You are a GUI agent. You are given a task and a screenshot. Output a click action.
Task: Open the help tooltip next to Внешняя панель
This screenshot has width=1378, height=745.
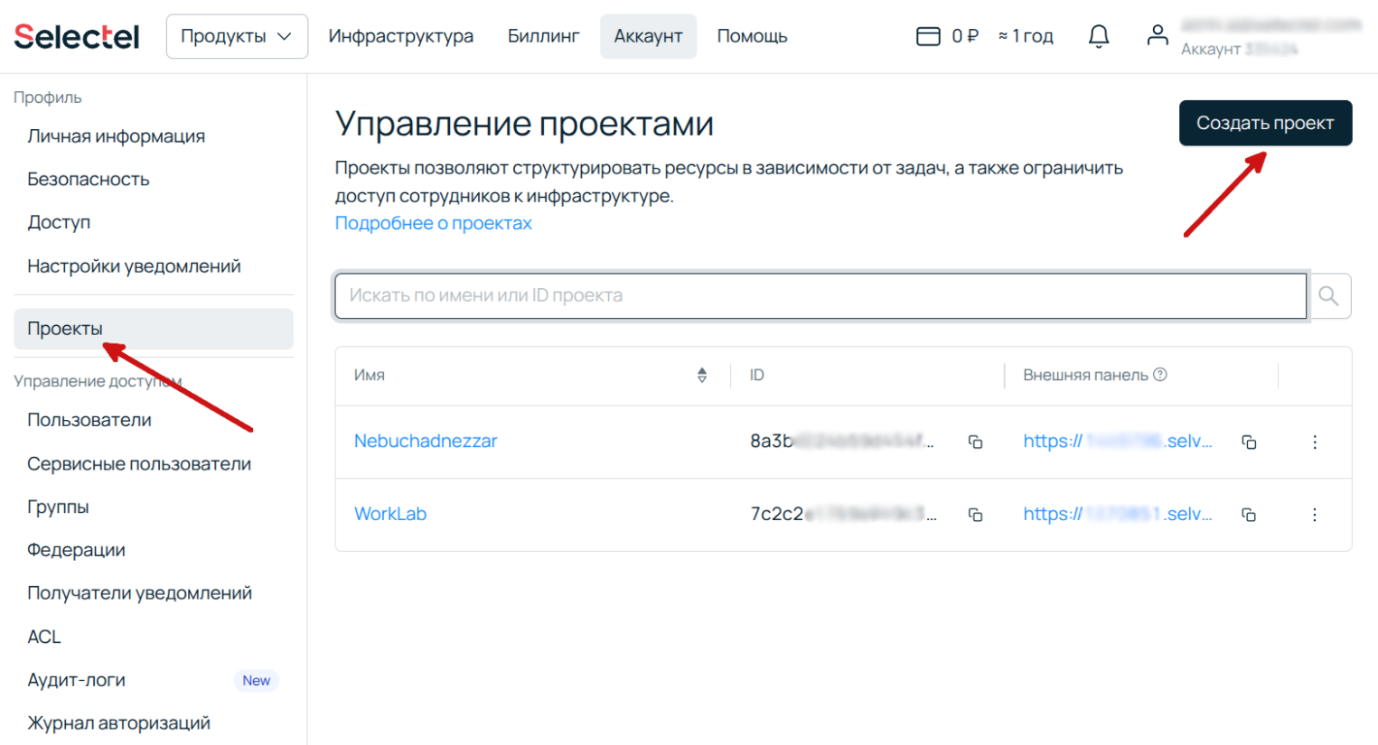click(x=1160, y=374)
